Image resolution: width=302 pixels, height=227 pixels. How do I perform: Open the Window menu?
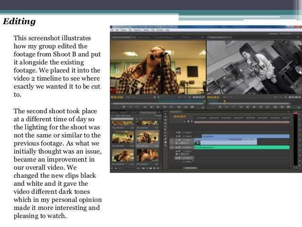[160, 30]
